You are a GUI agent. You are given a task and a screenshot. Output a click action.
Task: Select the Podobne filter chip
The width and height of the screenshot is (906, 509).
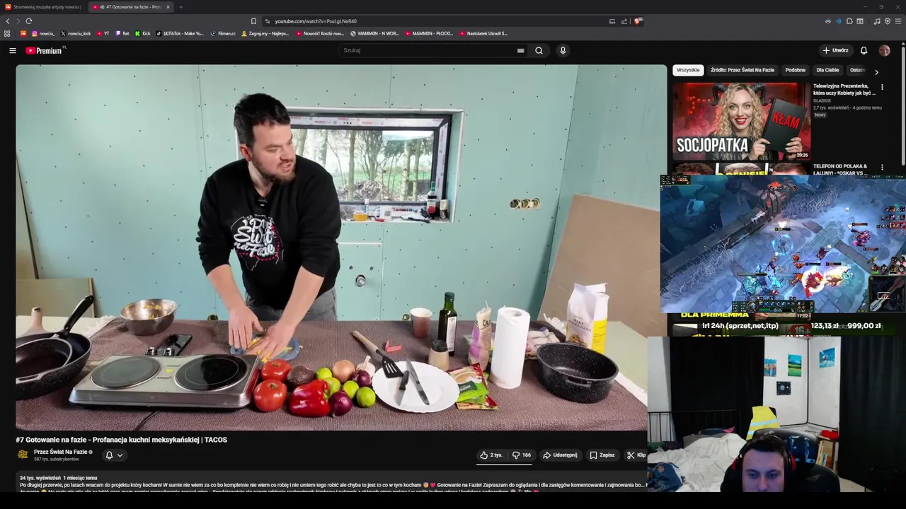pos(795,70)
